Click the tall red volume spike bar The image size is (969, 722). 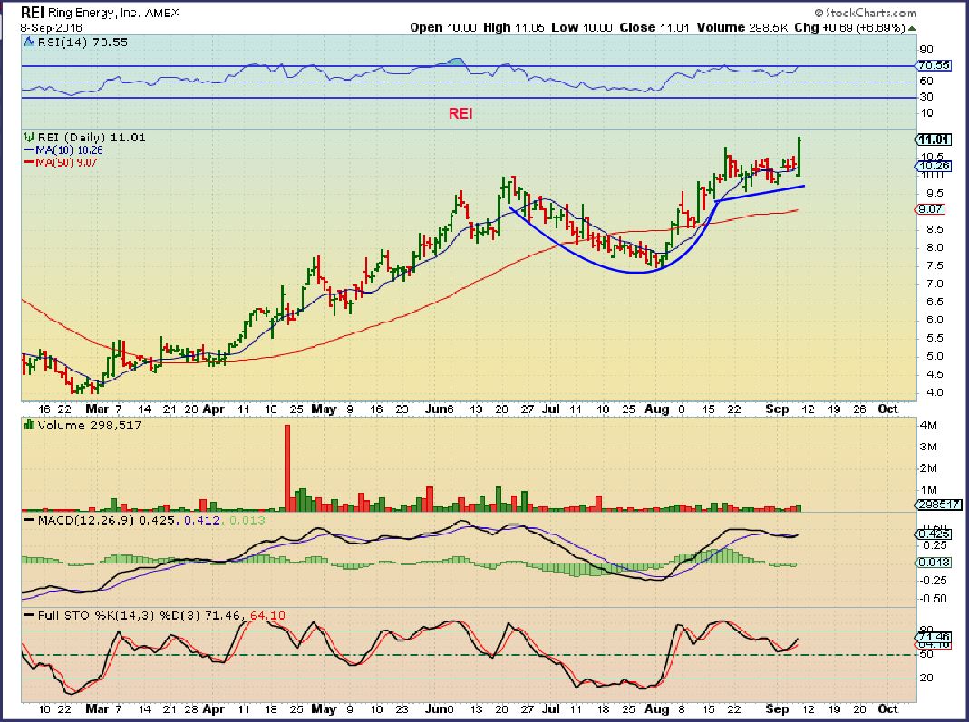(287, 462)
